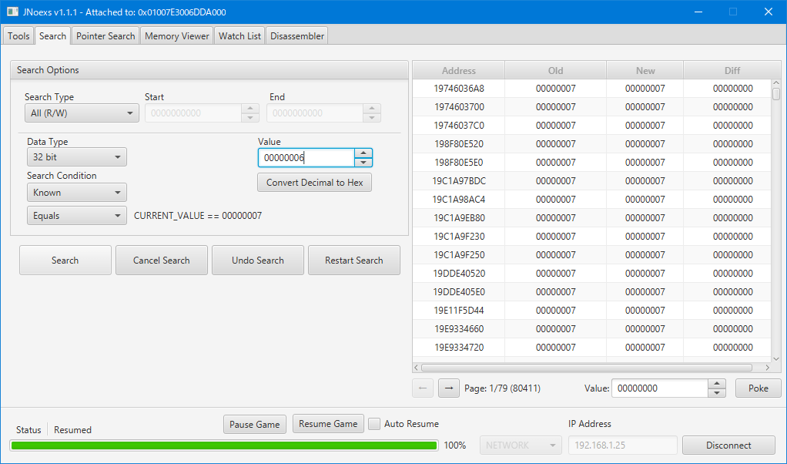Start the memory Search
This screenshot has height=464, width=787.
[x=65, y=260]
